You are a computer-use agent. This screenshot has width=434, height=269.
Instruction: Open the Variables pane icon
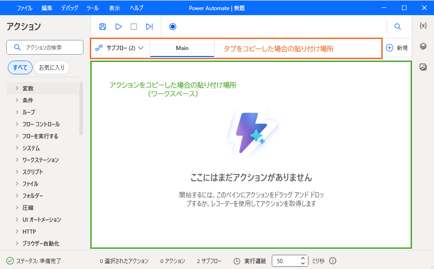pyautogui.click(x=423, y=26)
